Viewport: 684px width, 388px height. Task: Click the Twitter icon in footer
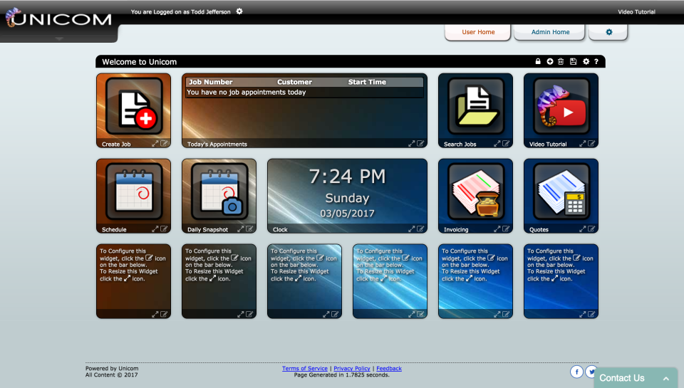(x=591, y=372)
